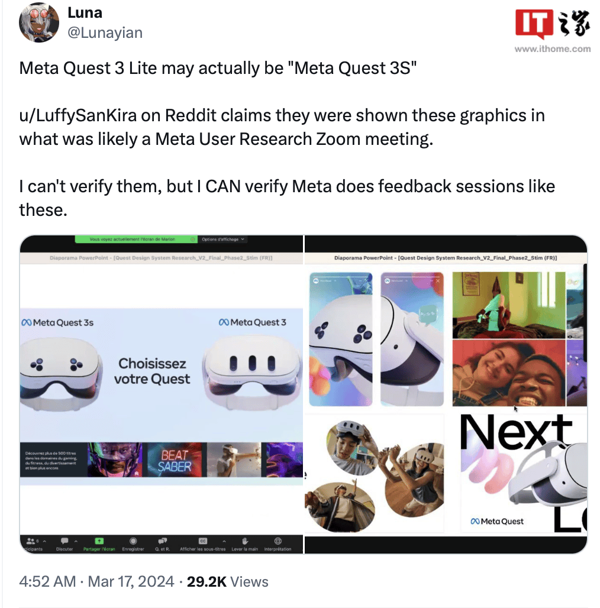This screenshot has width=600, height=608.
Task: Open Luna's profile avatar
Action: (39, 22)
